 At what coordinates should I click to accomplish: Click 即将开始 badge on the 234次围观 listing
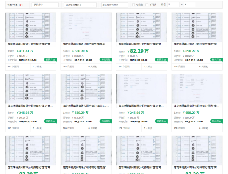(x=217, y=60)
